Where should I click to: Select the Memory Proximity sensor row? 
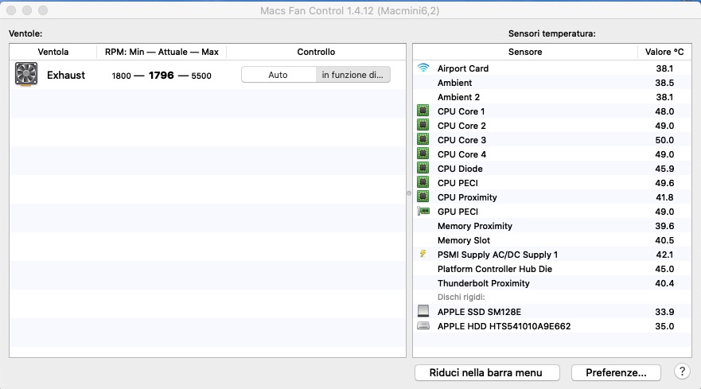click(x=551, y=226)
